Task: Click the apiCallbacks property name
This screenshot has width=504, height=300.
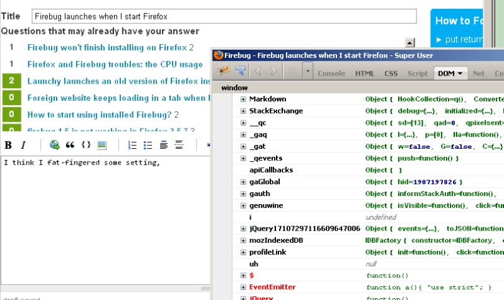Action: (271, 170)
